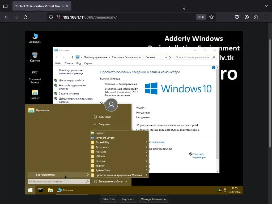
Task: Click the USB device tray icon
Action: [x=225, y=190]
